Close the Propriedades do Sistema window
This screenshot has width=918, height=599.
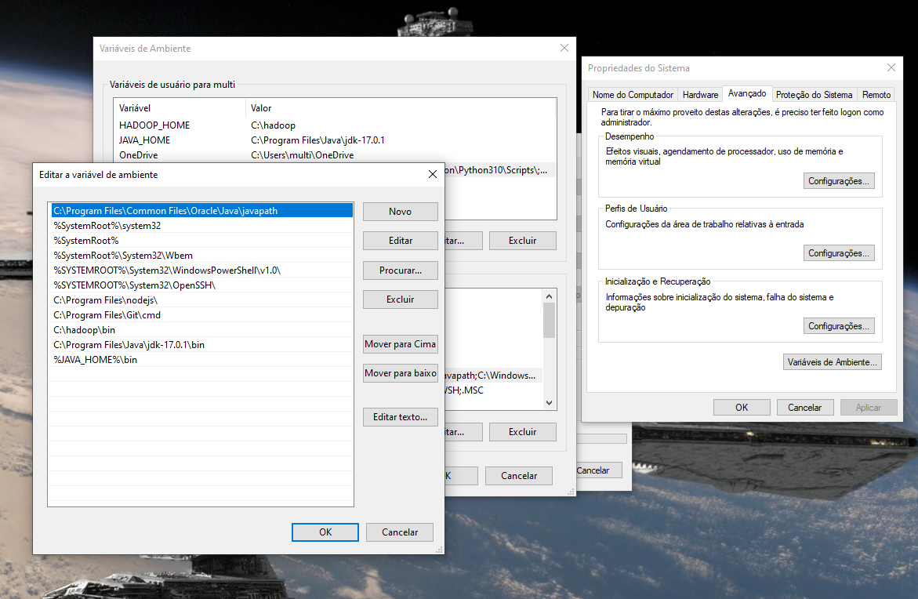pyautogui.click(x=891, y=68)
